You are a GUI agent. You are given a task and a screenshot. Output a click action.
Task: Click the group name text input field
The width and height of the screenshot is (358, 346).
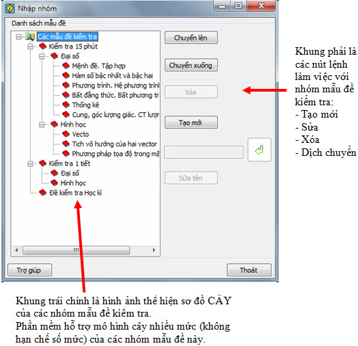204,152
